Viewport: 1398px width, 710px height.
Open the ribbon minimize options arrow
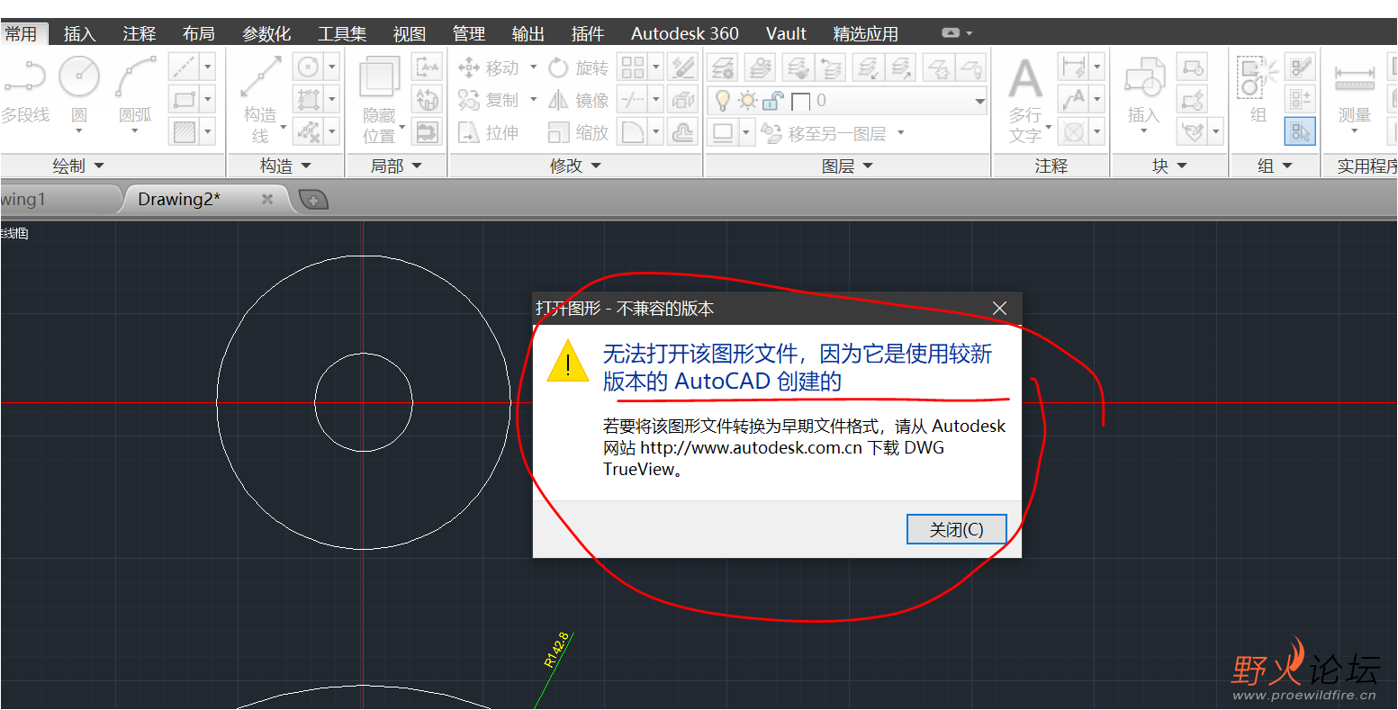point(970,33)
